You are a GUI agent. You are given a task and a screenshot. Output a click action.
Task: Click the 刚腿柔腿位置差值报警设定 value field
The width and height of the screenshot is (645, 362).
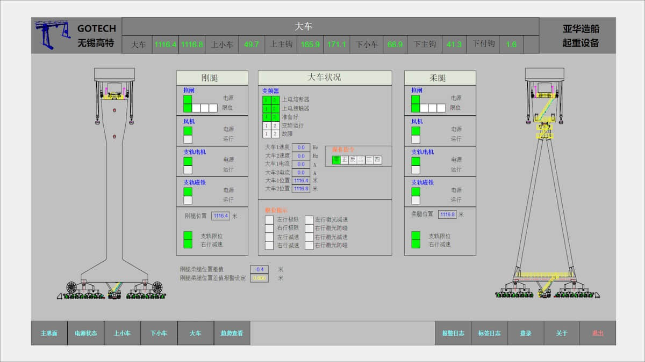259,278
